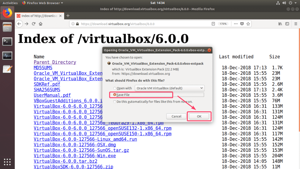Open the Text Editor dock icon
This screenshot has height=169, width=300.
[7, 69]
